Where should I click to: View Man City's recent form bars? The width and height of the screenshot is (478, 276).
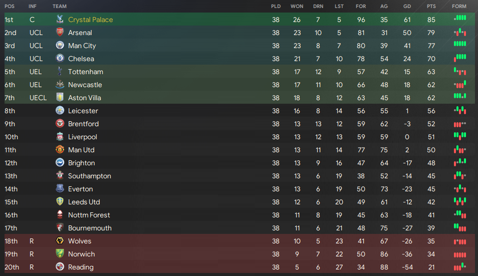(x=460, y=44)
